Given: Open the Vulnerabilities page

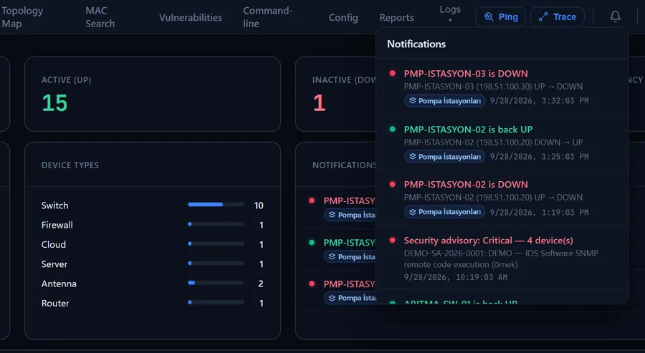Looking at the screenshot, I should [191, 17].
